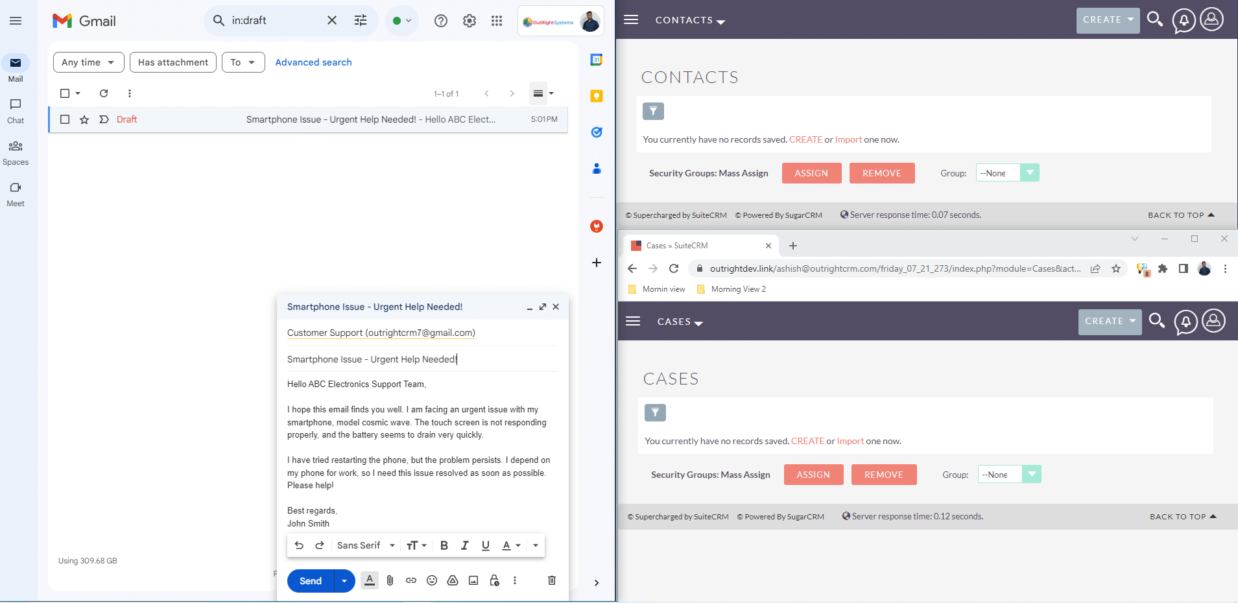Image resolution: width=1238 pixels, height=603 pixels.
Task: Open more formatting options arrow
Action: (x=536, y=545)
